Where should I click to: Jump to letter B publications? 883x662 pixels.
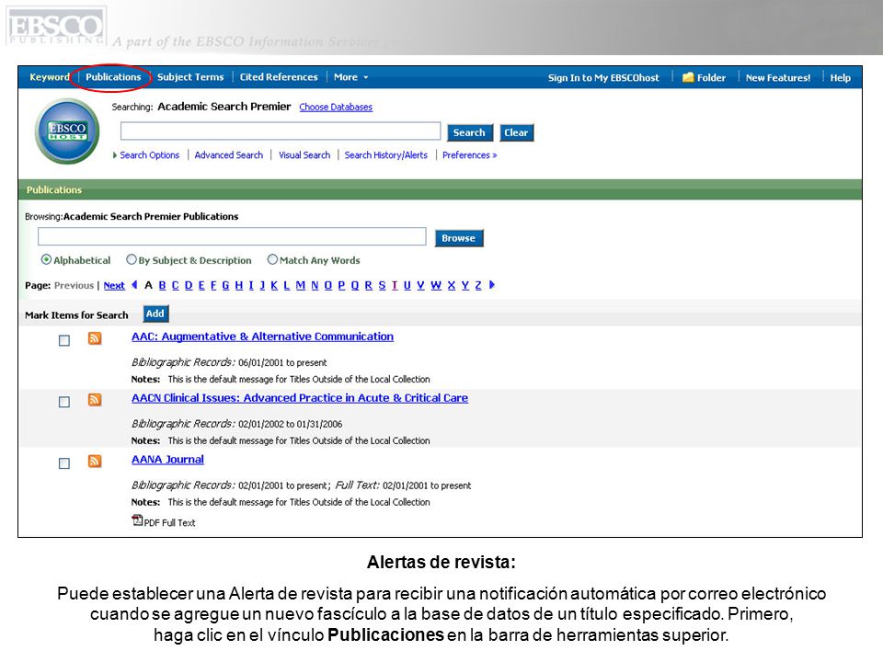[162, 285]
